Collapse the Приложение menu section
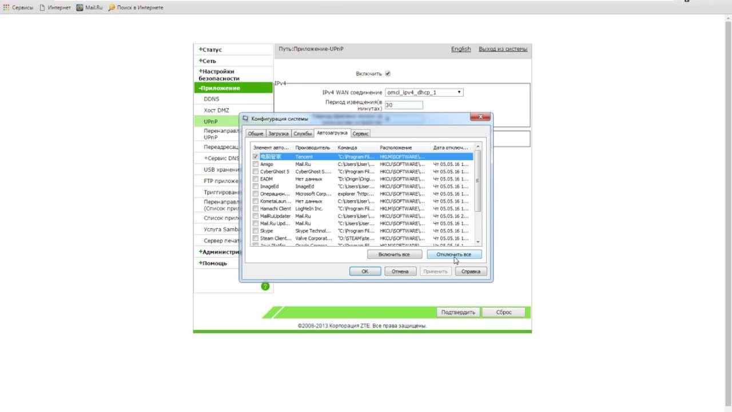The image size is (732, 412). point(233,88)
